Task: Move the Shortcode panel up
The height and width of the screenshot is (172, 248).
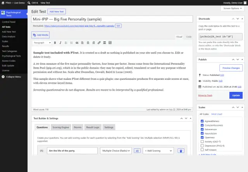Action: tap(233, 19)
